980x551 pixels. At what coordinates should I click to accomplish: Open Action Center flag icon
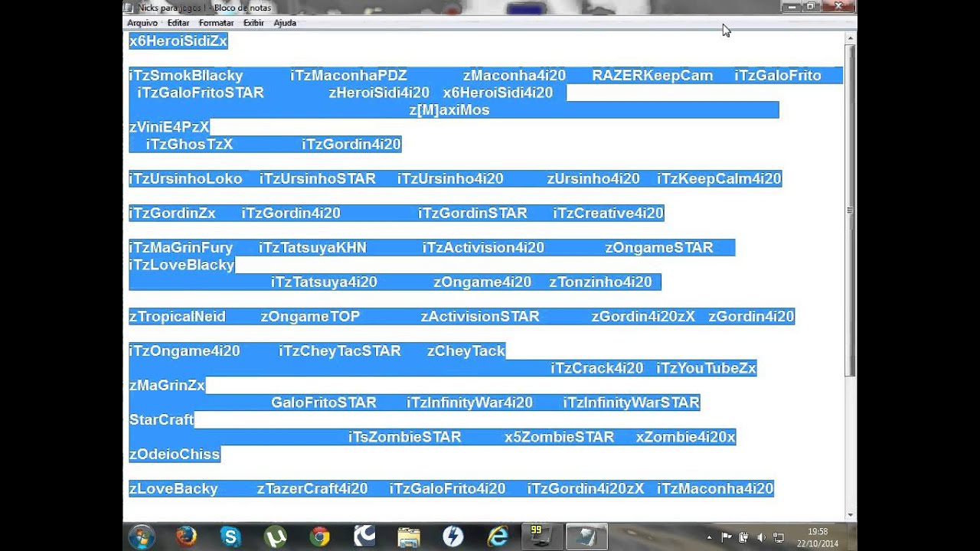726,537
